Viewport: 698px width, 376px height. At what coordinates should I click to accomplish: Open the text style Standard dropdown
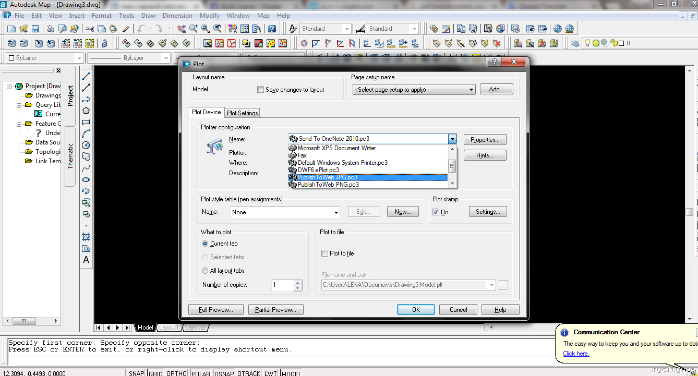tap(346, 29)
